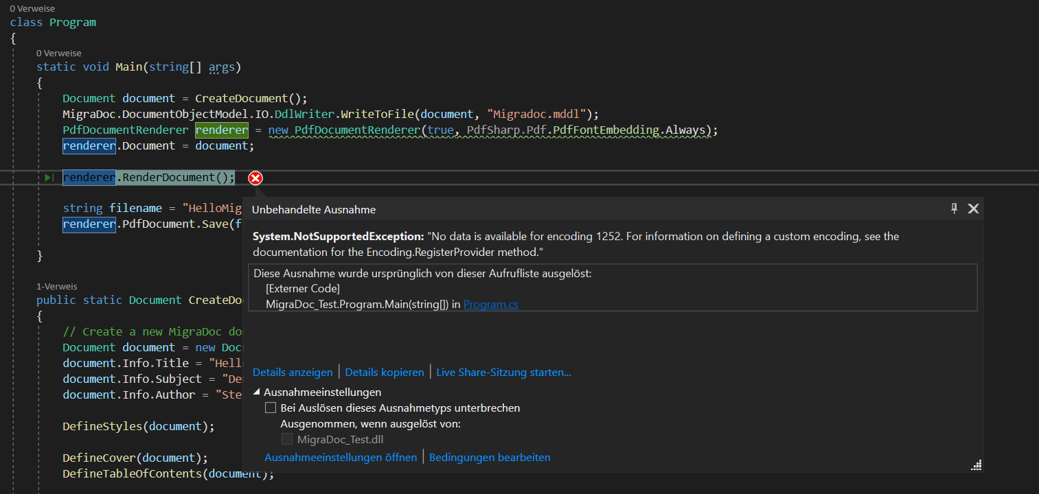Check Bei Auslösen dieses Ausnahmetyps unterbrechen
1039x494 pixels.
(x=271, y=408)
